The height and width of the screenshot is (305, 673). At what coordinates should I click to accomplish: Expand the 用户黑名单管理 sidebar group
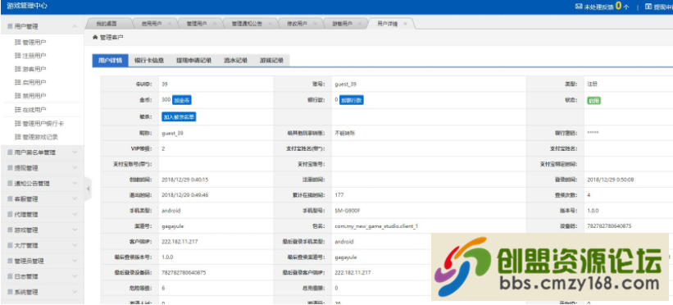(75, 152)
